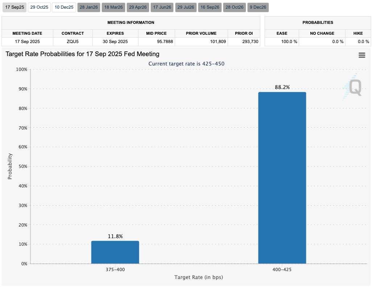Screen dimensions: 373x287
Task: Open the 29 Apr26 meeting tab
Action: click(x=138, y=7)
